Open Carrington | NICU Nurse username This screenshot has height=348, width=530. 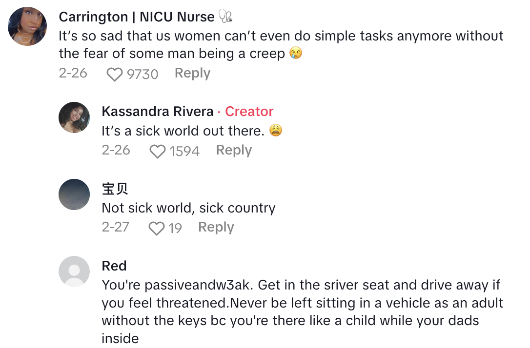point(136,17)
